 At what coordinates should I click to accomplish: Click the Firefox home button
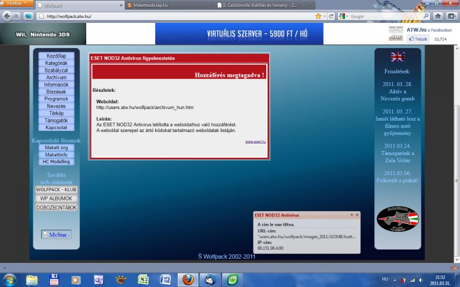438,16
